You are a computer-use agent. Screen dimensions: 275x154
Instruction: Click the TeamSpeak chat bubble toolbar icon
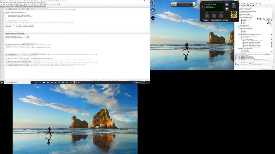click(248, 5)
